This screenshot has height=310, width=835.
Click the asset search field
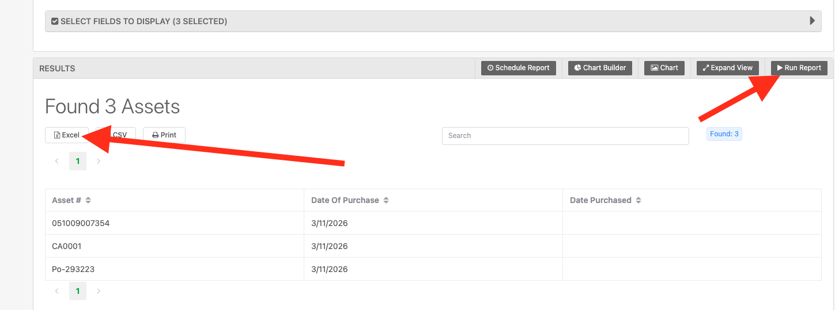coord(565,136)
